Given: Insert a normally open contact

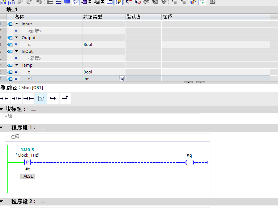Looking at the screenshot, I should [x=4, y=98].
